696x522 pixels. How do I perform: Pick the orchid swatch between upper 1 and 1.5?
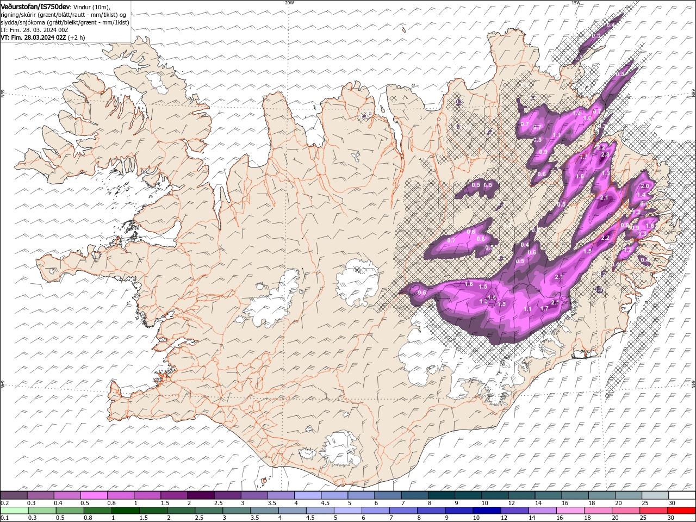pyautogui.click(x=147, y=495)
